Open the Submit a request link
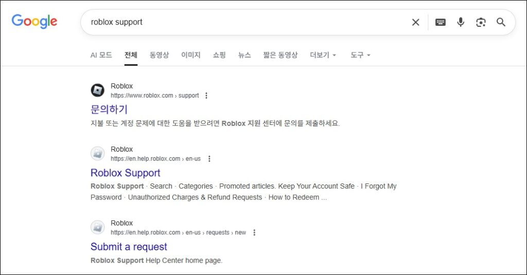Viewport: 527px width, 275px height. tap(129, 246)
